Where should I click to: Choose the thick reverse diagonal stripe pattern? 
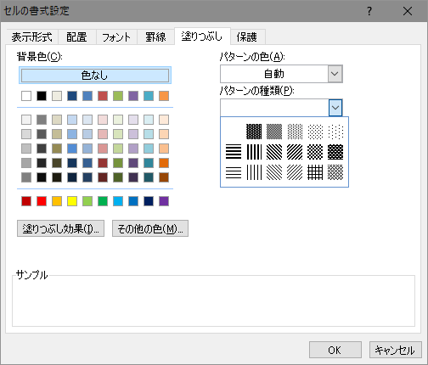point(274,152)
